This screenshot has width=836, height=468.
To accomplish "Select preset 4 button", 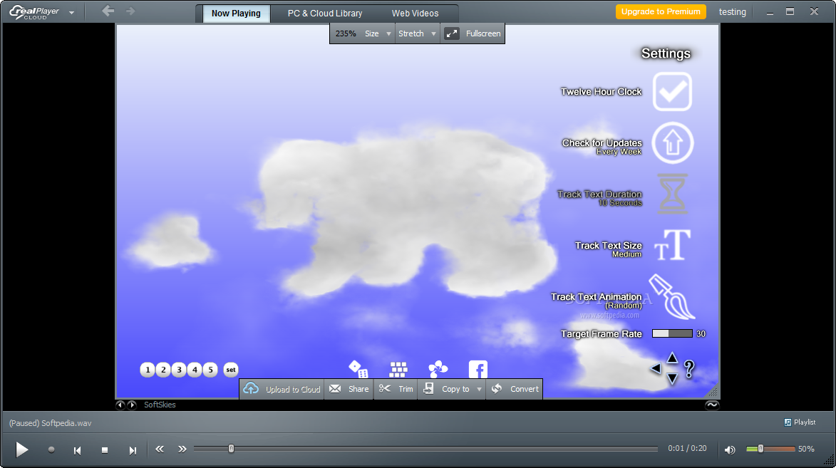I will [x=195, y=370].
